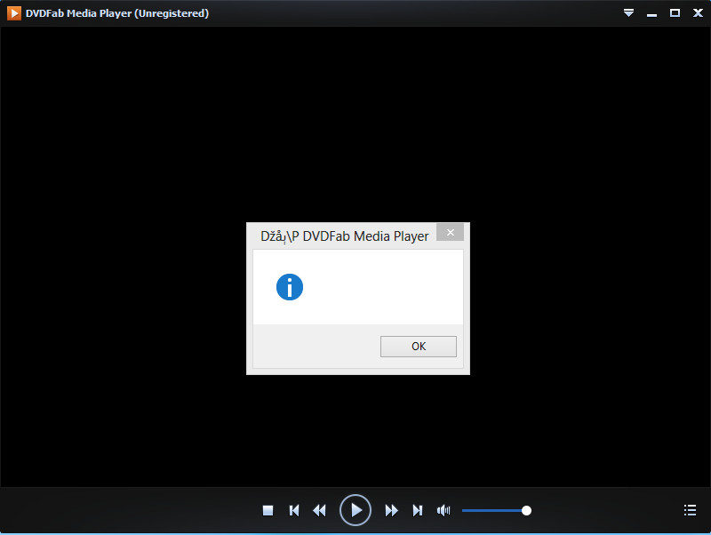Click the "DVDFab Media Player (Unregistered)" title text
Viewport: 711px width, 535px height.
pyautogui.click(x=117, y=13)
